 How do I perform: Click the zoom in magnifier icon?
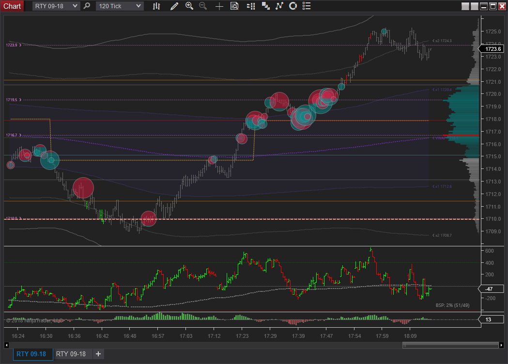pyautogui.click(x=189, y=6)
